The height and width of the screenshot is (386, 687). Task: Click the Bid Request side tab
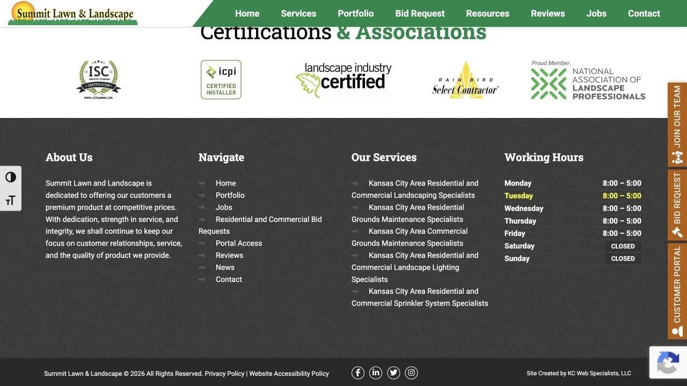coord(677,205)
